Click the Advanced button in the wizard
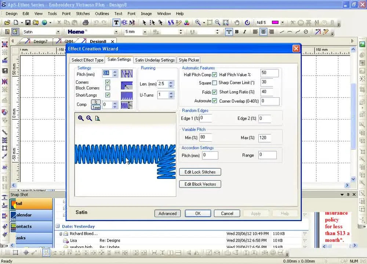 point(167,213)
